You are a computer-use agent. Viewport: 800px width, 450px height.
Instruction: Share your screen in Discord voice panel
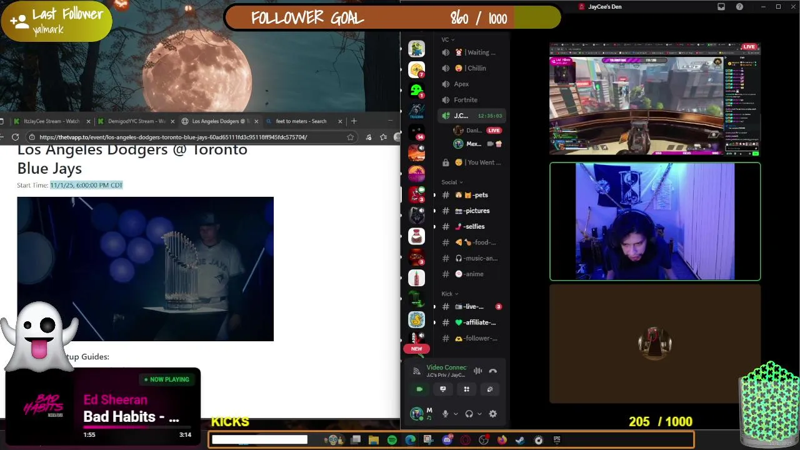pos(442,389)
